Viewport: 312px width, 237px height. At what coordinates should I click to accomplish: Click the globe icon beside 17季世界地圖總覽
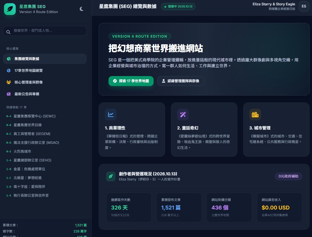9,70
